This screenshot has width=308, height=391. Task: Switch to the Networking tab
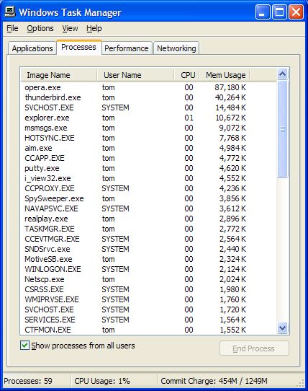(x=176, y=48)
